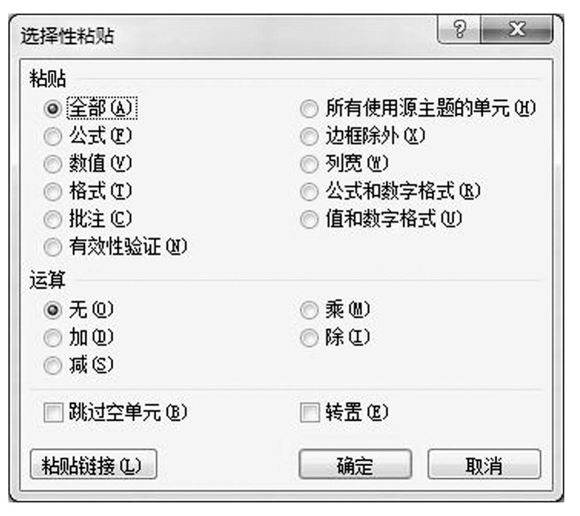Select the 全部(A) paste option
Viewport: 580px width, 516px height.
[x=51, y=109]
